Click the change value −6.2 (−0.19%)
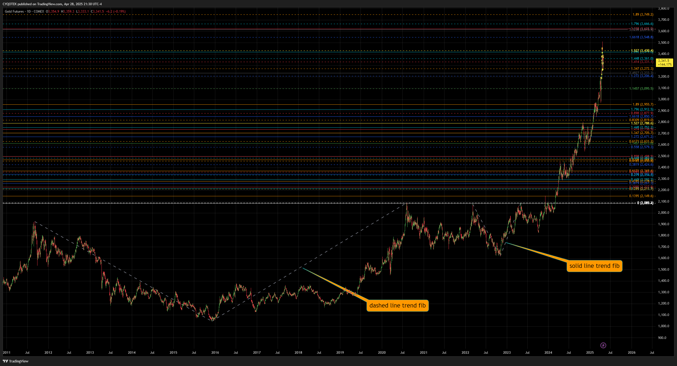 point(116,11)
